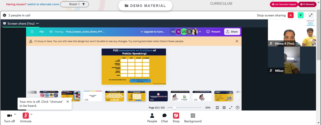The height and width of the screenshot is (125, 321).
Task: Select slide thumbnail 114
Action: 180,96
